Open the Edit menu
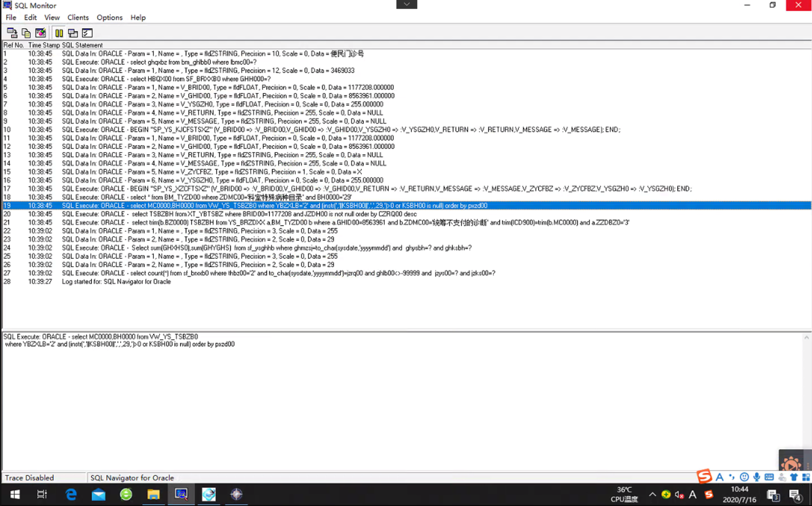Viewport: 812px width, 506px height. click(31, 17)
